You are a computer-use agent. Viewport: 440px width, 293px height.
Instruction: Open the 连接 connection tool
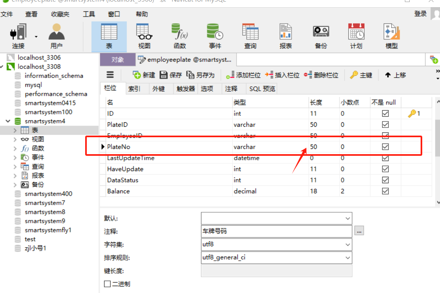(18, 36)
